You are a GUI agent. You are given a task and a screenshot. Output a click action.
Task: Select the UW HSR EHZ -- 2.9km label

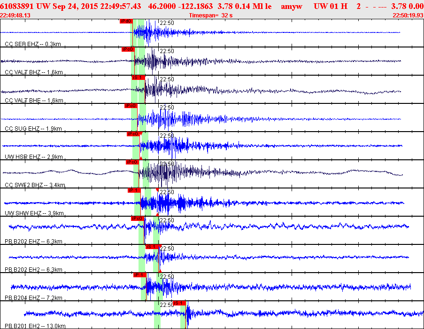[x=34, y=157]
